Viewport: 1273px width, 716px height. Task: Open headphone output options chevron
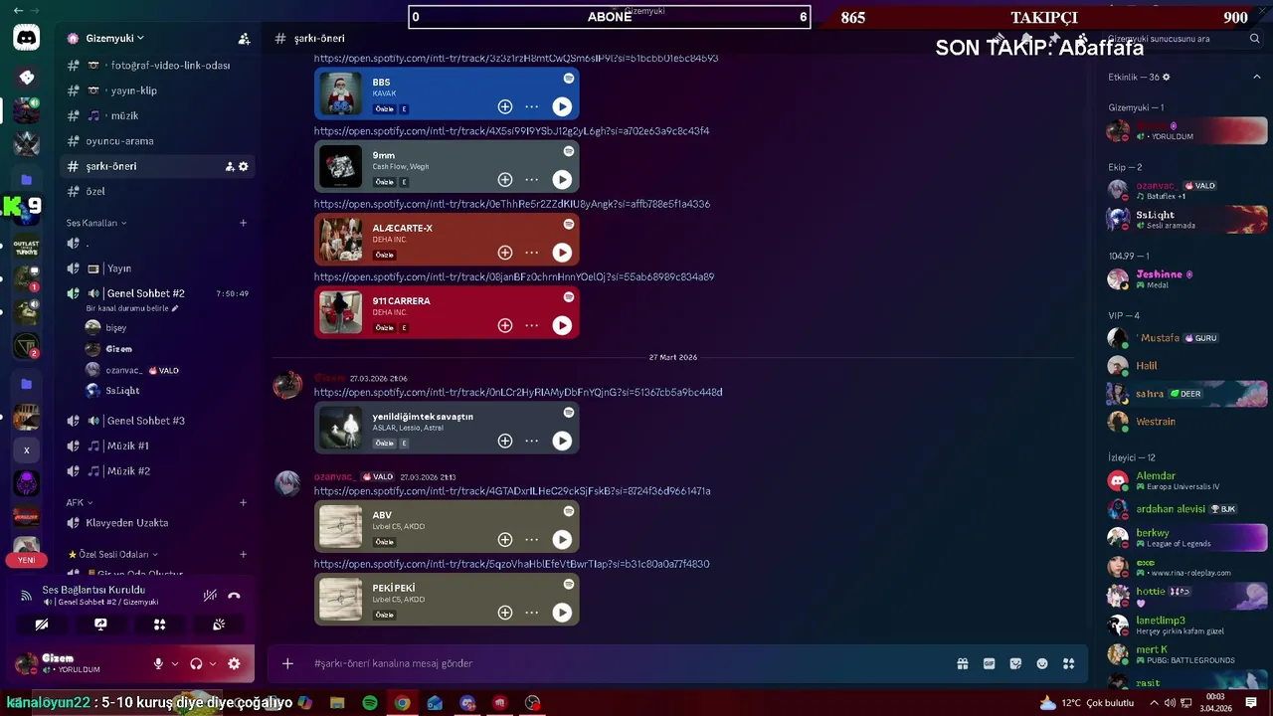(x=213, y=663)
